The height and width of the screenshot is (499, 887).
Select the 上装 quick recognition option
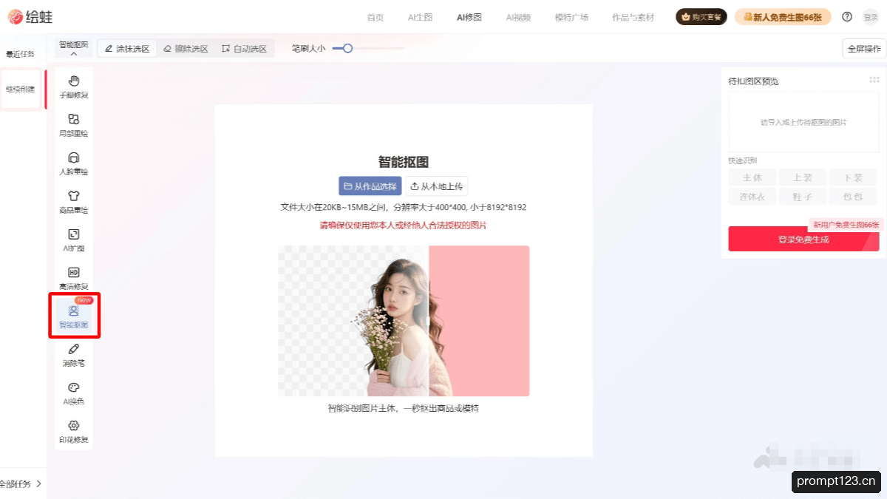[803, 177]
